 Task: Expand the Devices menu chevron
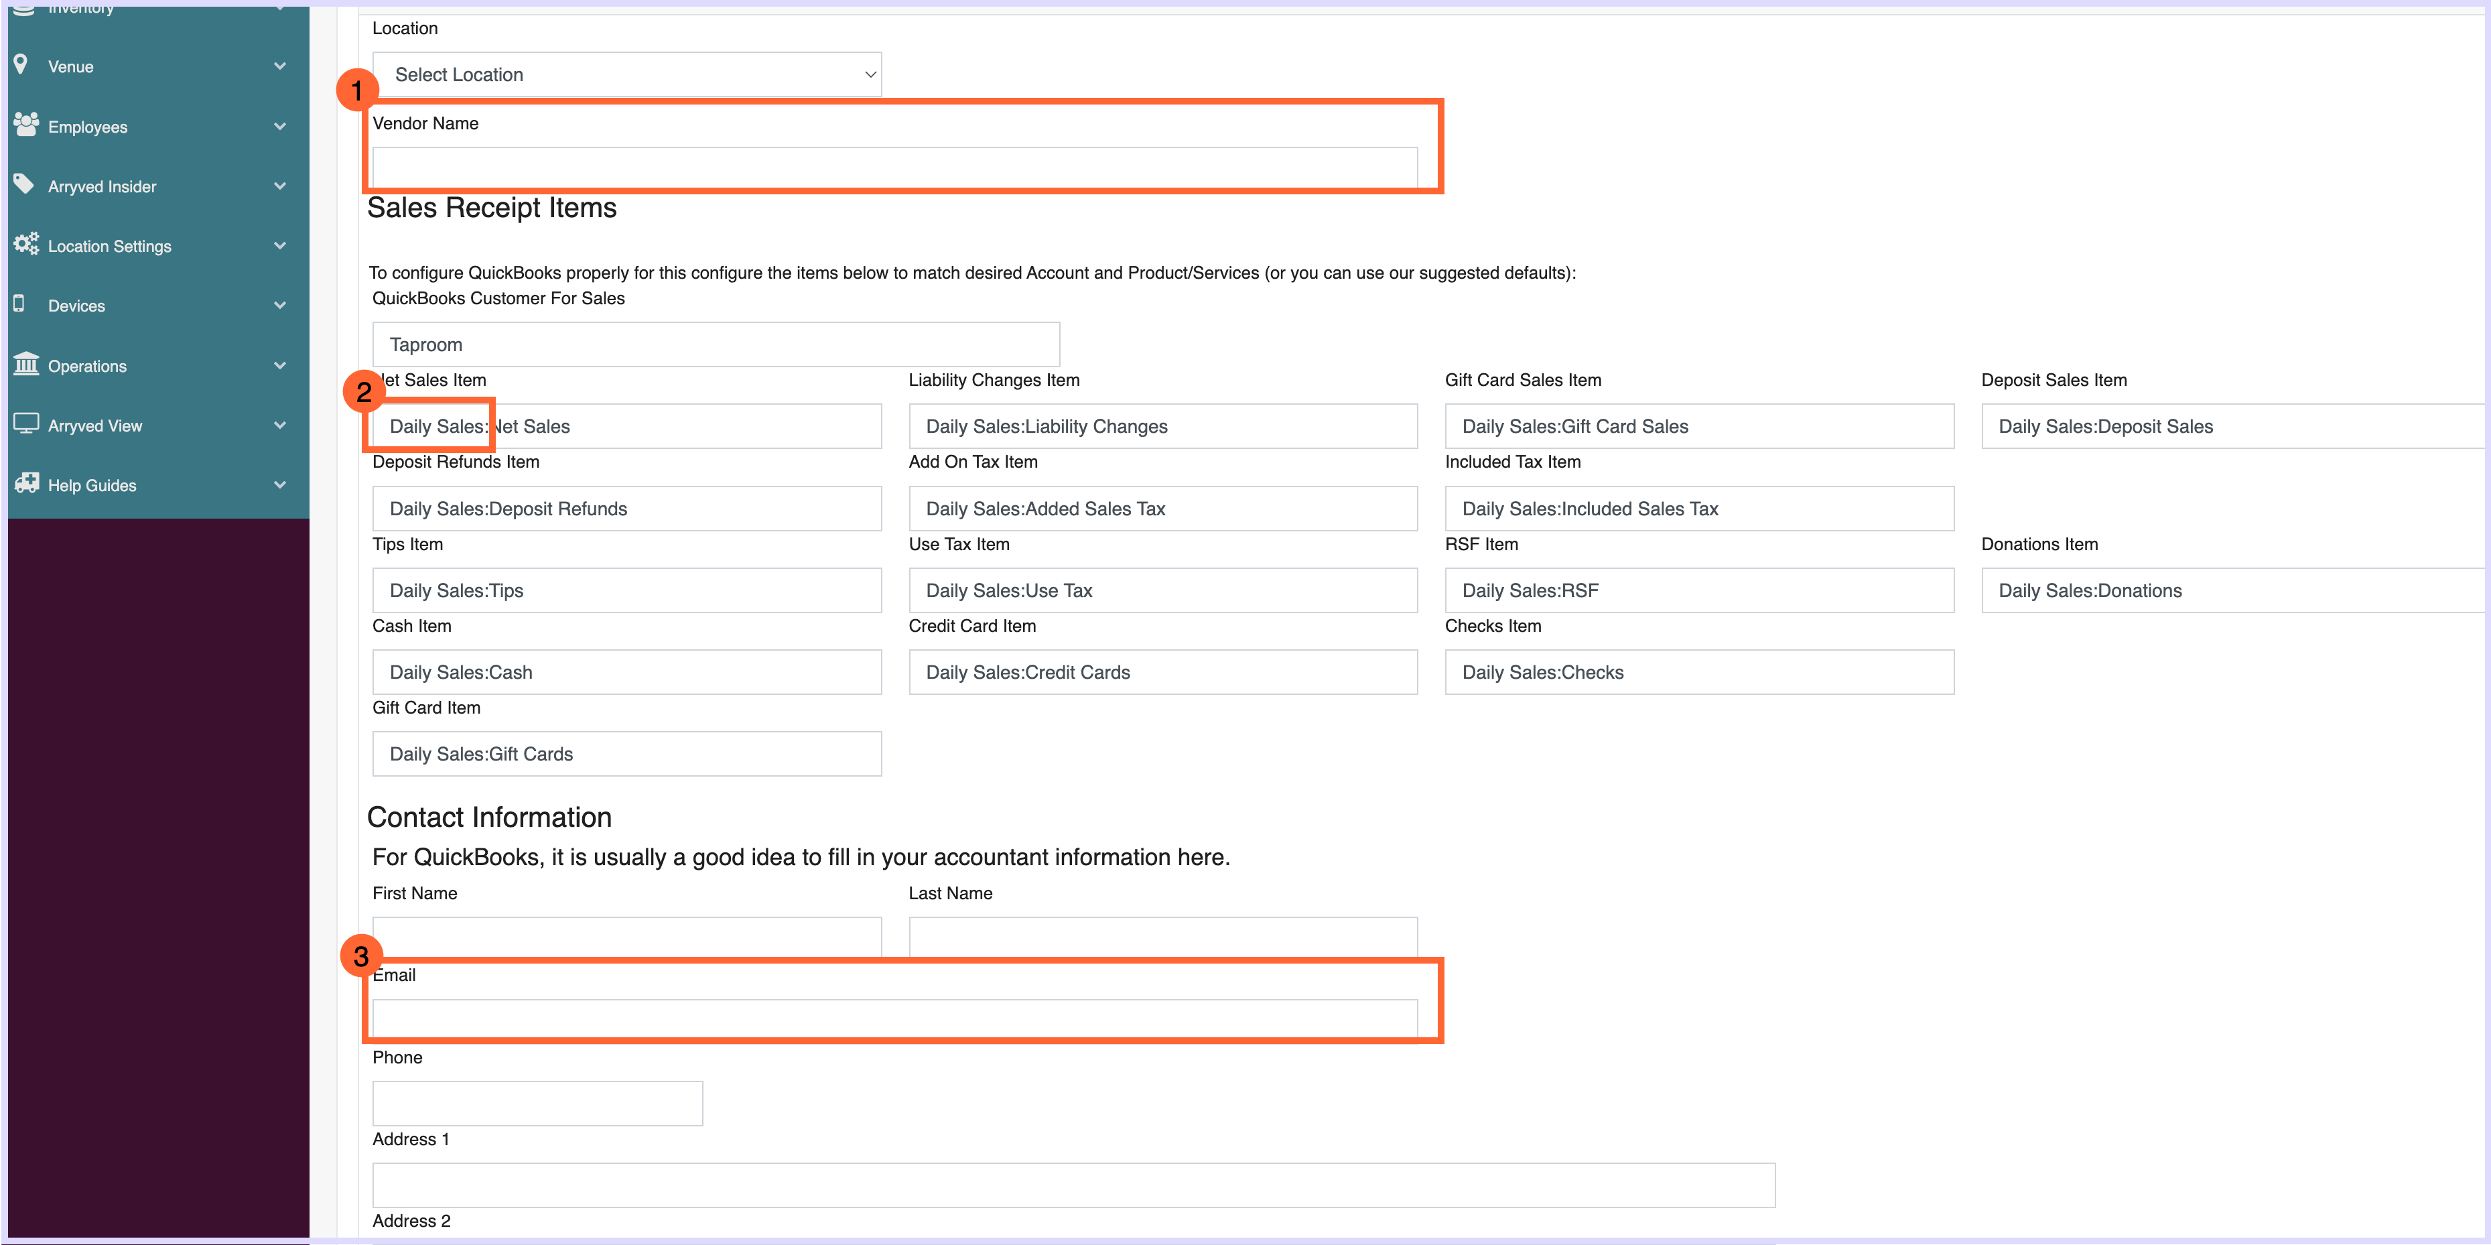(279, 306)
